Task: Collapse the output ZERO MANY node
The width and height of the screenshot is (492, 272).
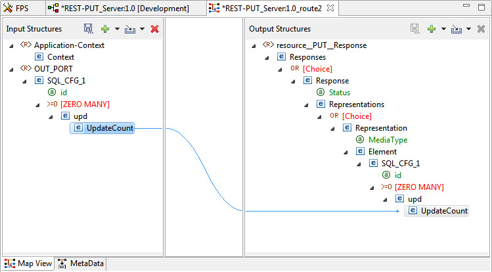Action: coord(372,188)
